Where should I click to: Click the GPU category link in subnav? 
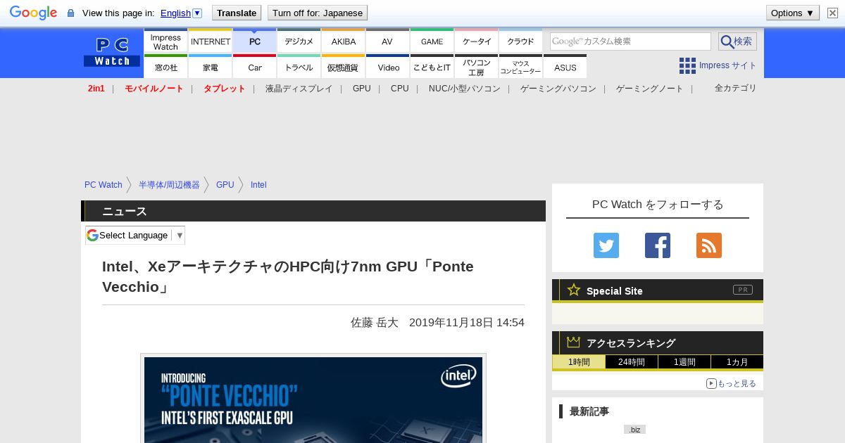(x=362, y=89)
